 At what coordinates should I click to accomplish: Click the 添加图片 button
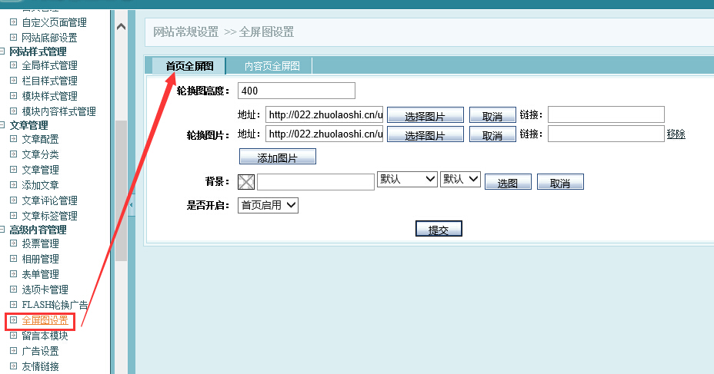[x=277, y=157]
